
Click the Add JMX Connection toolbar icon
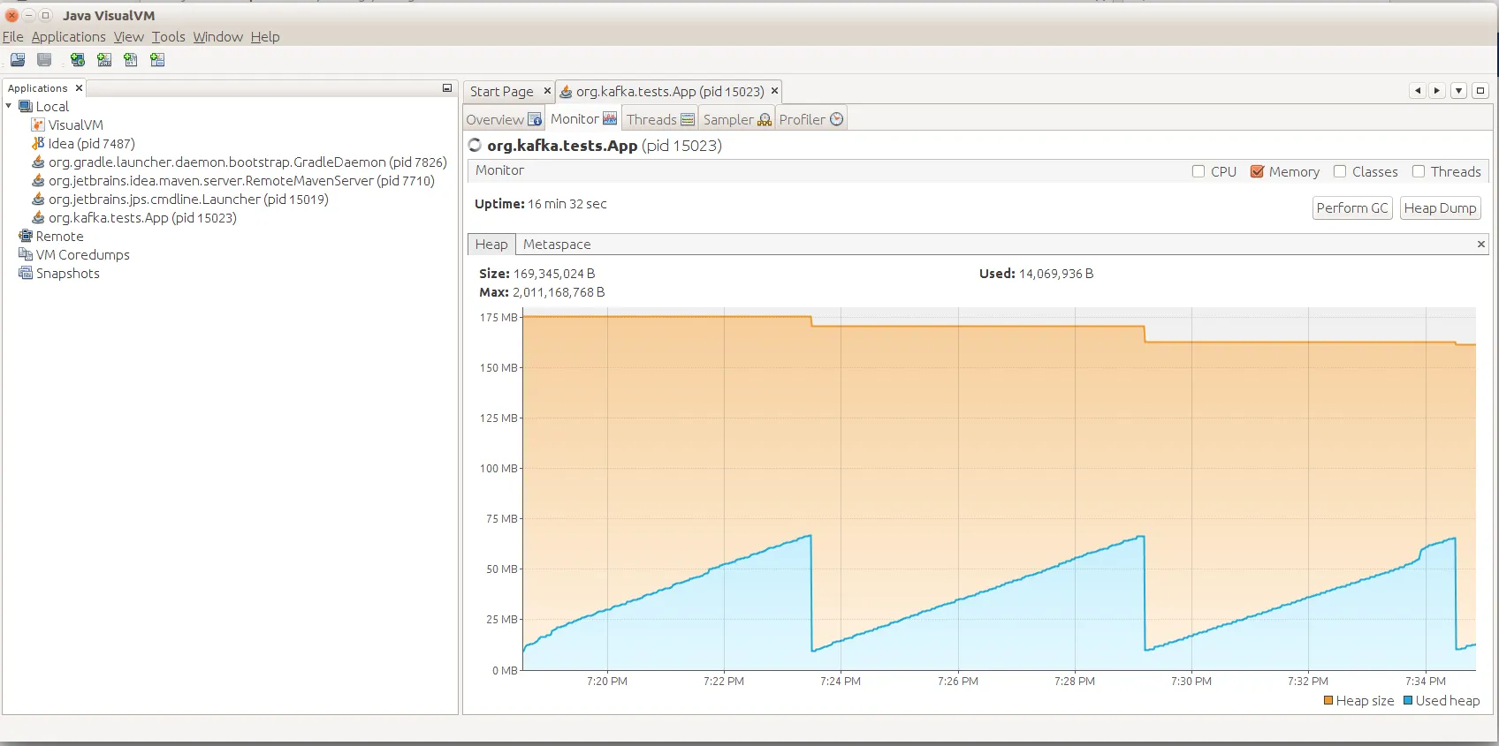pos(104,60)
